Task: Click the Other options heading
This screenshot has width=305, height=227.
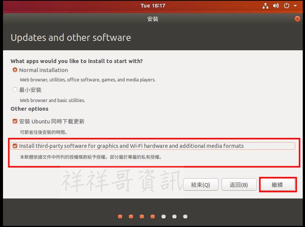Action: (29, 109)
